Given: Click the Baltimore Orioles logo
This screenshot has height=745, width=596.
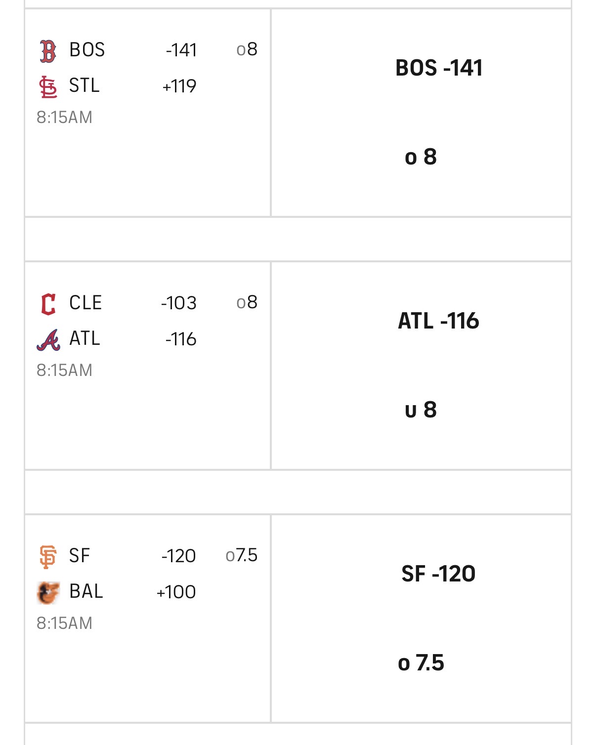Looking at the screenshot, I should click(x=48, y=592).
